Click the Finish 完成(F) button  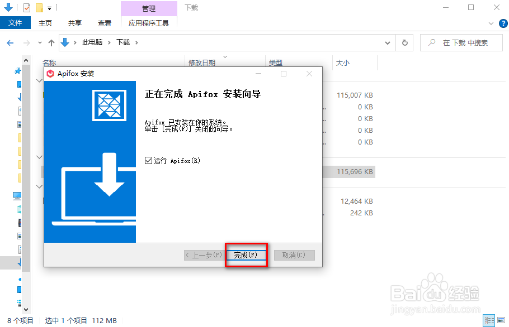pyautogui.click(x=246, y=255)
